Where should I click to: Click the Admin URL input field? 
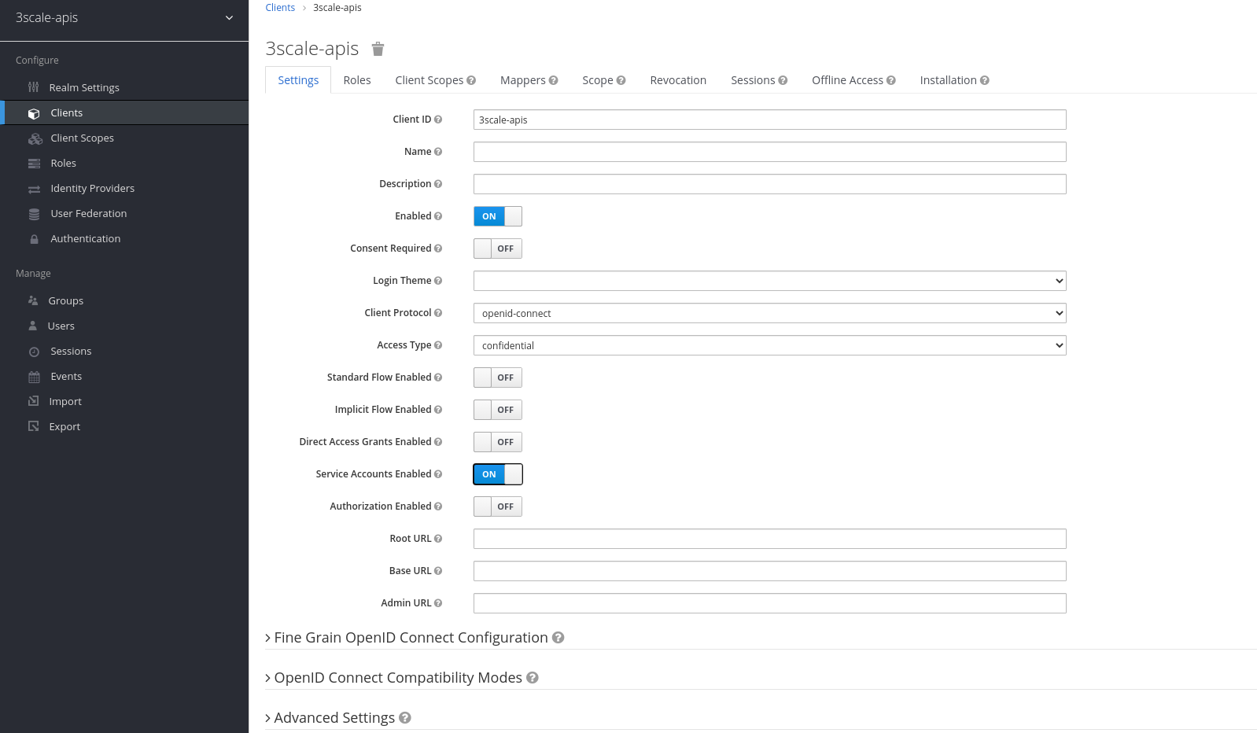[770, 603]
